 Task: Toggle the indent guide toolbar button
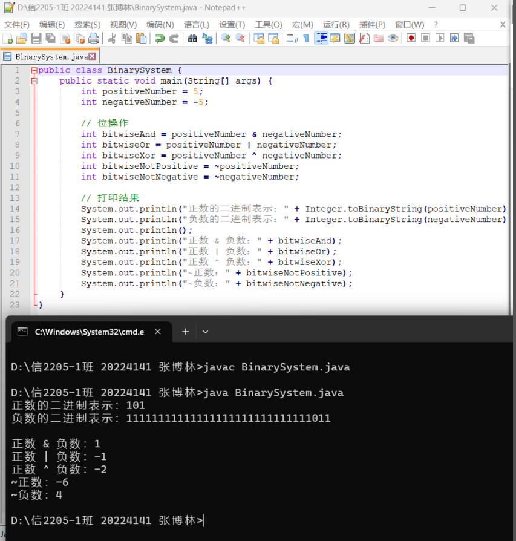click(x=321, y=38)
